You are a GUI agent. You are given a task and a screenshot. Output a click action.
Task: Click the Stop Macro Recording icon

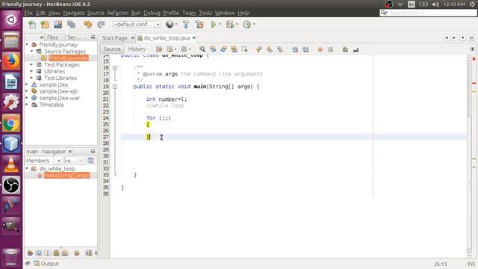[331, 49]
